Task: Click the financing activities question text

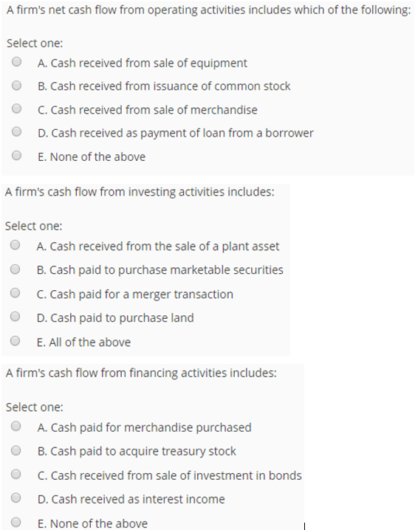Action: 141,374
